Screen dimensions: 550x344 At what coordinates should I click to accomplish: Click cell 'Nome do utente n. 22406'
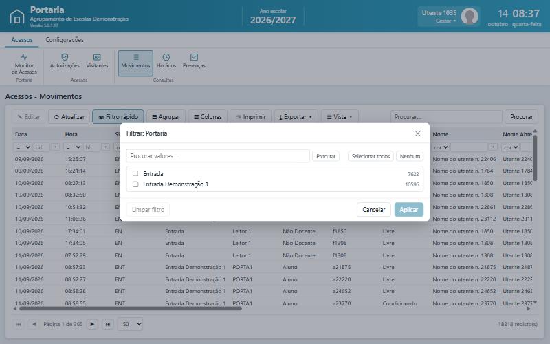click(x=464, y=159)
